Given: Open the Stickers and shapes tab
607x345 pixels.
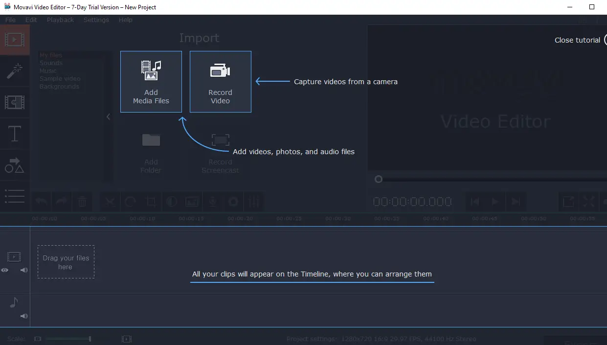Looking at the screenshot, I should click(x=15, y=165).
